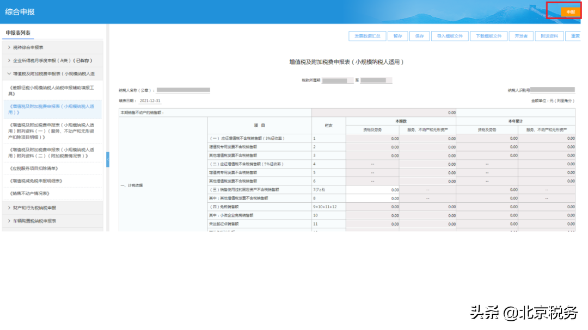Click row 5 本期数 服务、不动产和无形资产 cell
Screen dimensions: 588x330
click(x=427, y=173)
